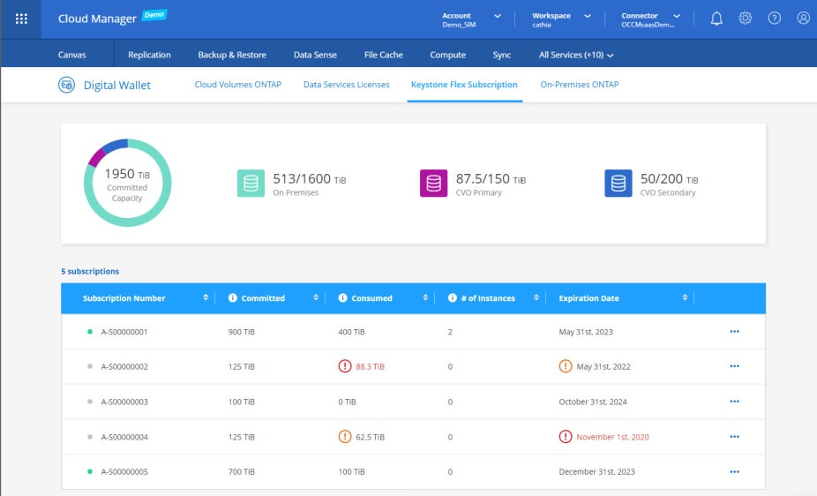
Task: Open the app grid launcher icon
Action: click(x=22, y=19)
